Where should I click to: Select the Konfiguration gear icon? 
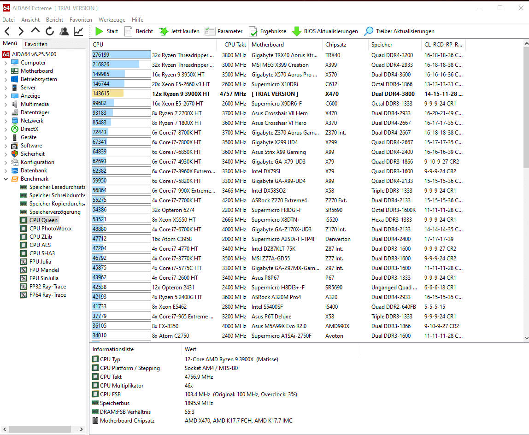pos(14,162)
